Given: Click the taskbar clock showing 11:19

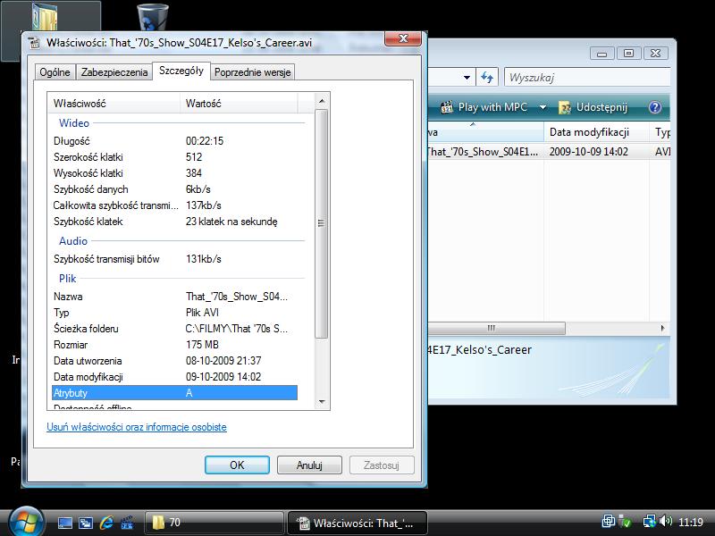Looking at the screenshot, I should (691, 522).
